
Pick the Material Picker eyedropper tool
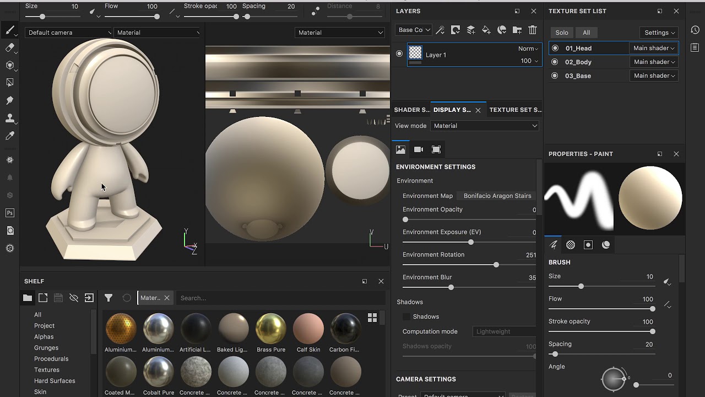[x=9, y=136]
